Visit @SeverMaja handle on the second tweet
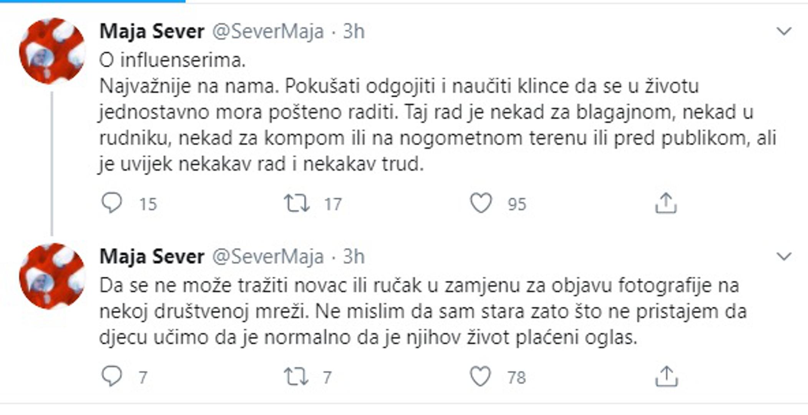Viewport: 808px width, 415px height. [x=268, y=257]
